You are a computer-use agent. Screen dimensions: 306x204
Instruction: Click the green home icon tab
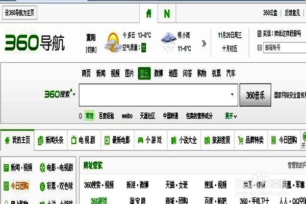coord(149,13)
